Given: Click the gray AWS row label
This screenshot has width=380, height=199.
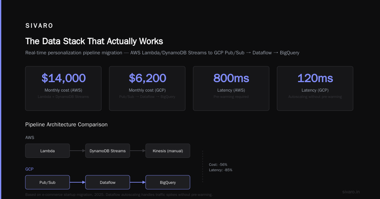Looking at the screenshot, I should click(30, 138).
